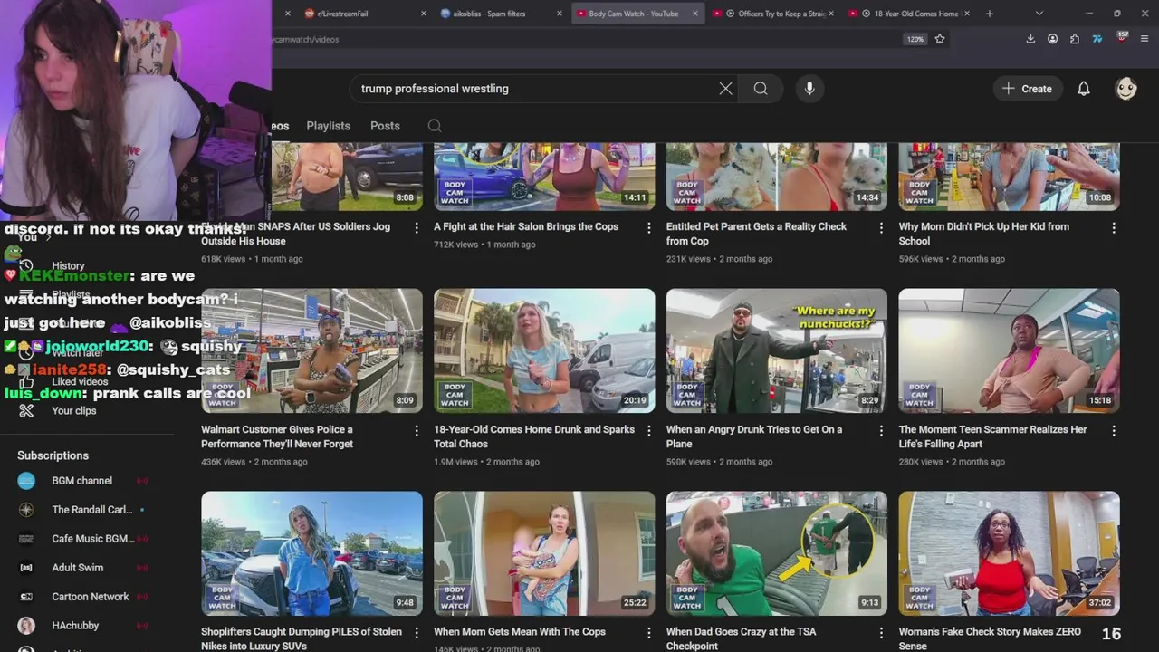Click BGM channel avatar icon
The height and width of the screenshot is (652, 1159).
coord(26,481)
